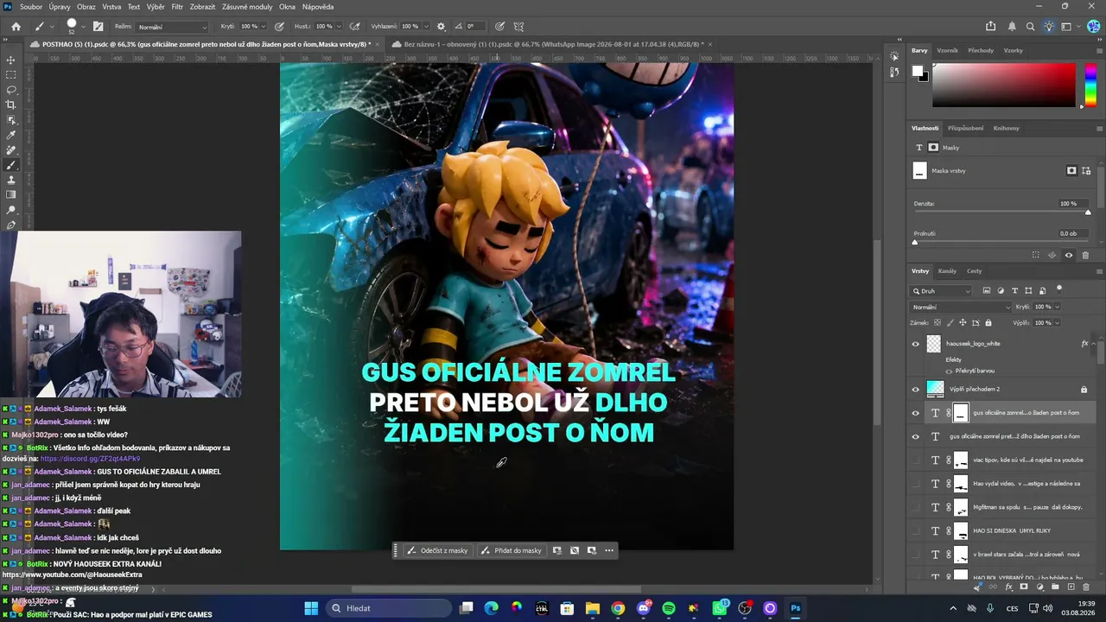
Task: Hide the Výplň přechodem 2 layer
Action: point(916,390)
